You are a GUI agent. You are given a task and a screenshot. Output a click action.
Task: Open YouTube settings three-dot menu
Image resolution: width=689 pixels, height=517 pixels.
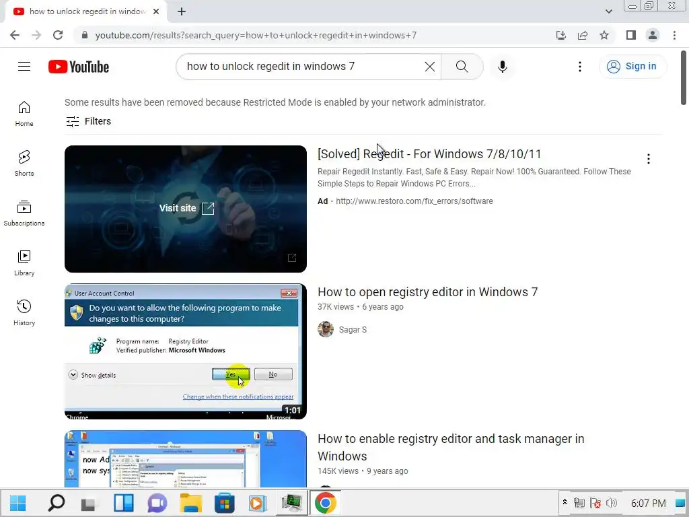click(x=579, y=67)
